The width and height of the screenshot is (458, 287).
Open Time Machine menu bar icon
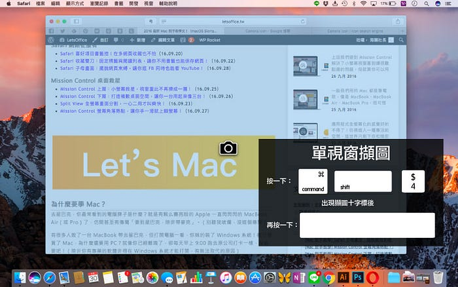(344, 3)
